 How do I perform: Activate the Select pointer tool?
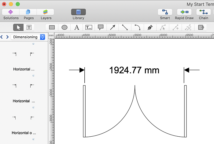point(18,28)
